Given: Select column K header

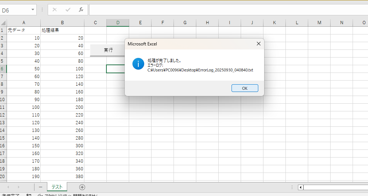Looking at the screenshot, I should 274,23.
